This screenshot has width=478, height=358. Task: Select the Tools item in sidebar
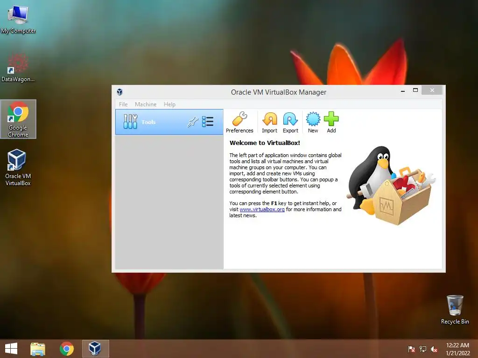(x=169, y=122)
